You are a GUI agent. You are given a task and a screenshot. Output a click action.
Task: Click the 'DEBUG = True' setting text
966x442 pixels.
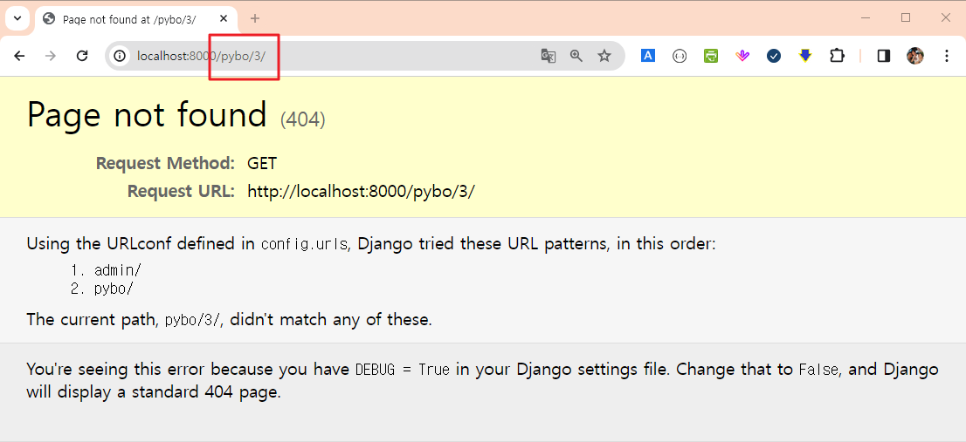point(403,370)
